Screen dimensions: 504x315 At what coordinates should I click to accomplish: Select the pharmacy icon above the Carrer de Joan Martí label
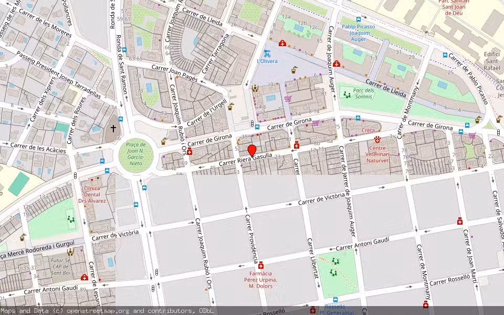coord(460,221)
